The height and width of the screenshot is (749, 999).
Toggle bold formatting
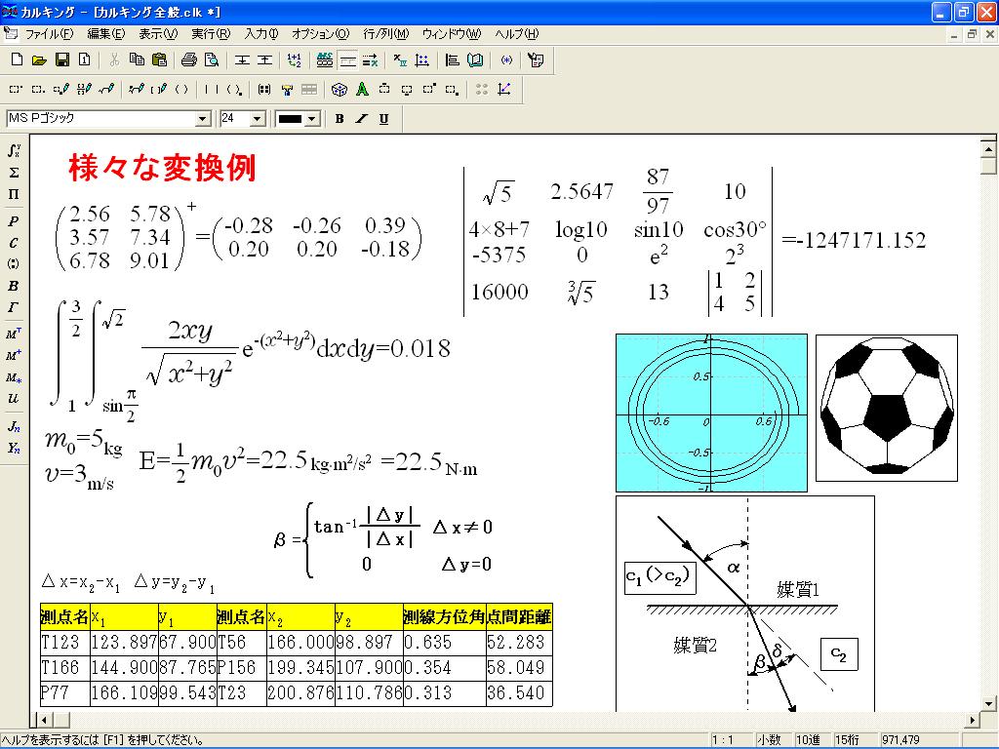pos(340,119)
